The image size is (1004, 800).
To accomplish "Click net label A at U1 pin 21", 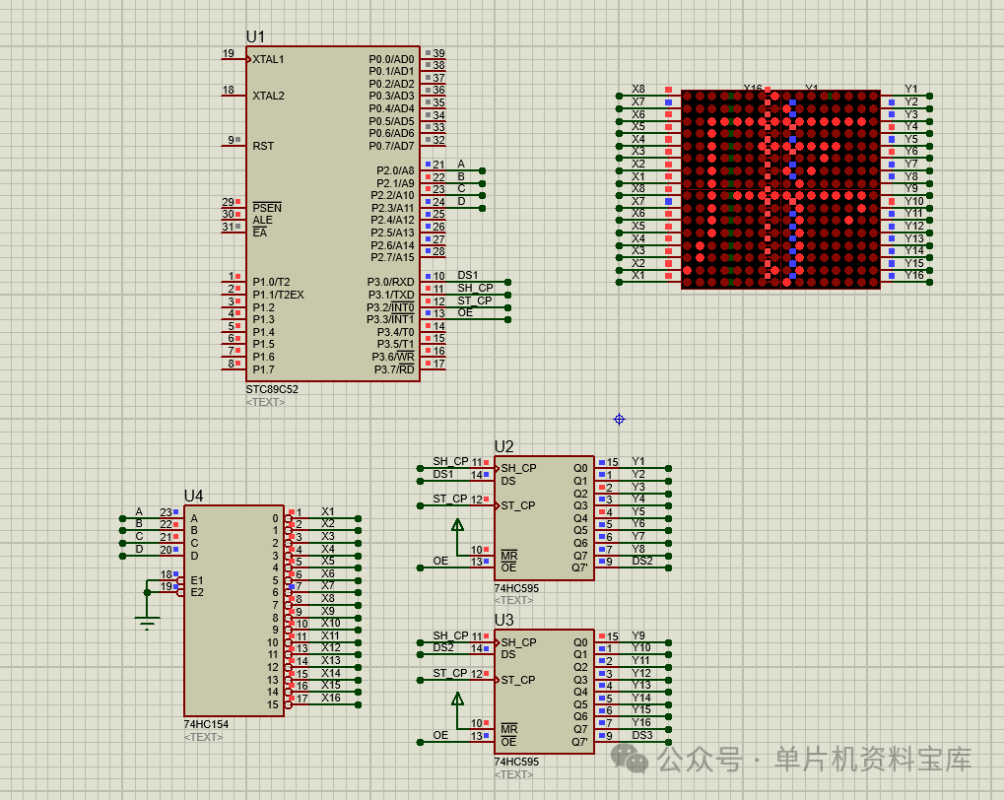I will point(461,164).
